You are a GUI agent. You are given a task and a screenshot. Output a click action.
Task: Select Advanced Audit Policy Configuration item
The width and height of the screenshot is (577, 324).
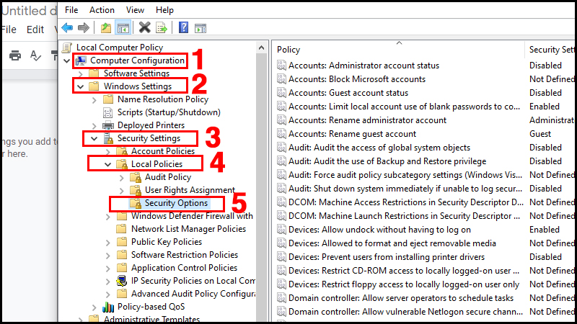(193, 294)
